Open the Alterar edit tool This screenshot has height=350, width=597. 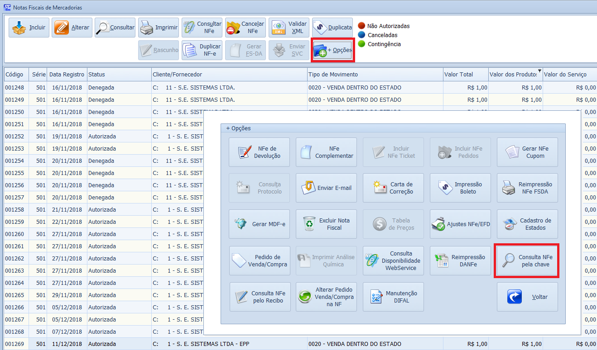point(72,28)
